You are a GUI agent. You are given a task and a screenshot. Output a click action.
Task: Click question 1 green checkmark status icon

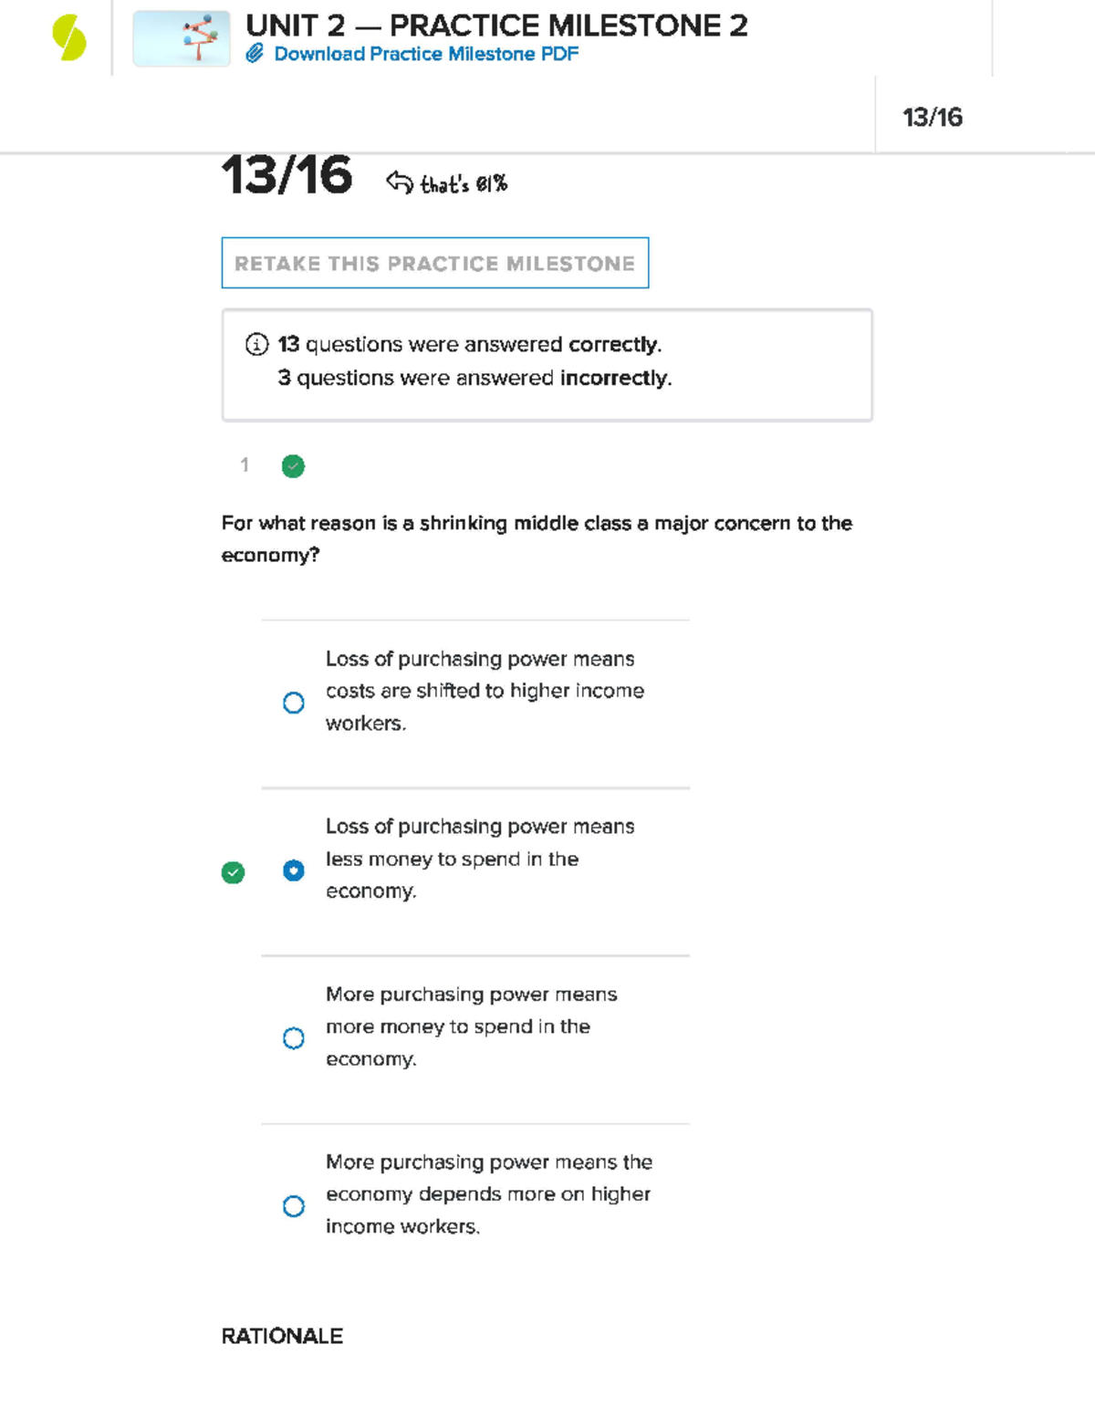[293, 466]
